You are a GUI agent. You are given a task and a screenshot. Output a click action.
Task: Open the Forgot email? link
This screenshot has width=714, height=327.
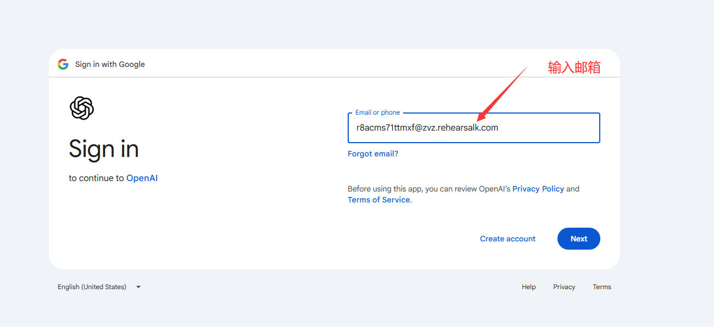pos(373,154)
